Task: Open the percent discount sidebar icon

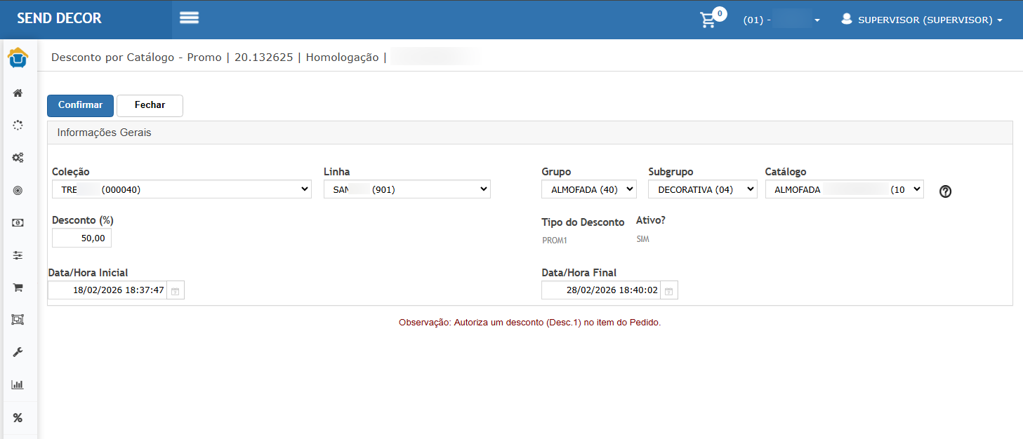Action: click(18, 418)
